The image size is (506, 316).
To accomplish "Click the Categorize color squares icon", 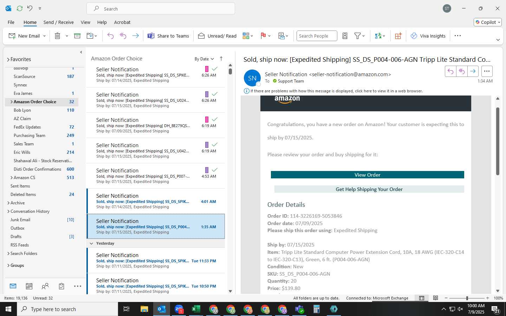I will click(x=246, y=36).
